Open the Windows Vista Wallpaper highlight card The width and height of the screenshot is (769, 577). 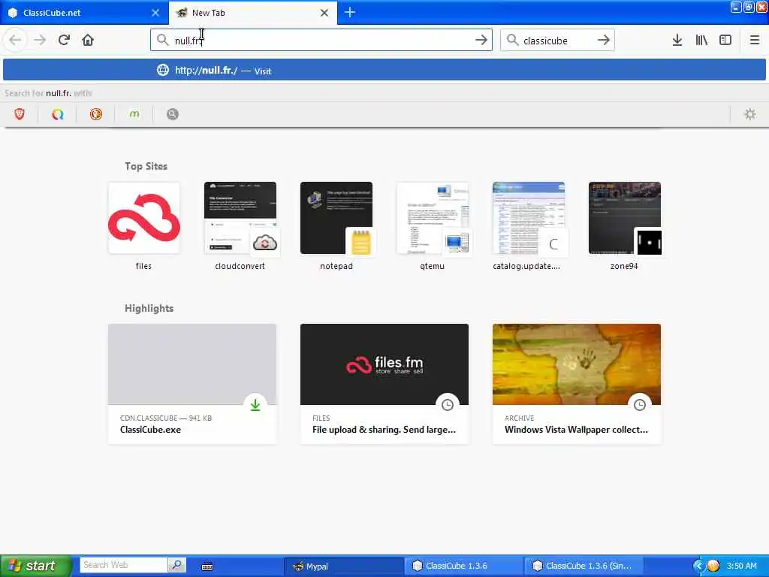pyautogui.click(x=577, y=384)
